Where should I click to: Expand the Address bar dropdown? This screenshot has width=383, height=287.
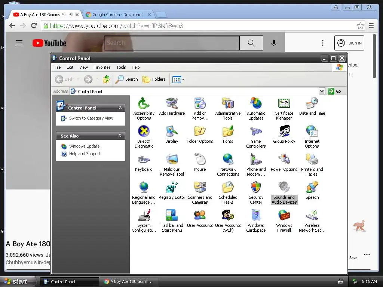pyautogui.click(x=322, y=91)
